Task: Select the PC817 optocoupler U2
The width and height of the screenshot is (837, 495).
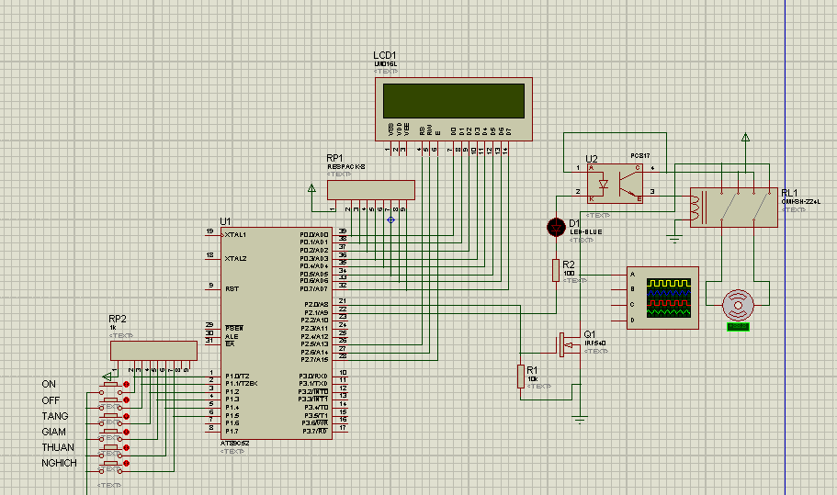Action: pos(615,183)
